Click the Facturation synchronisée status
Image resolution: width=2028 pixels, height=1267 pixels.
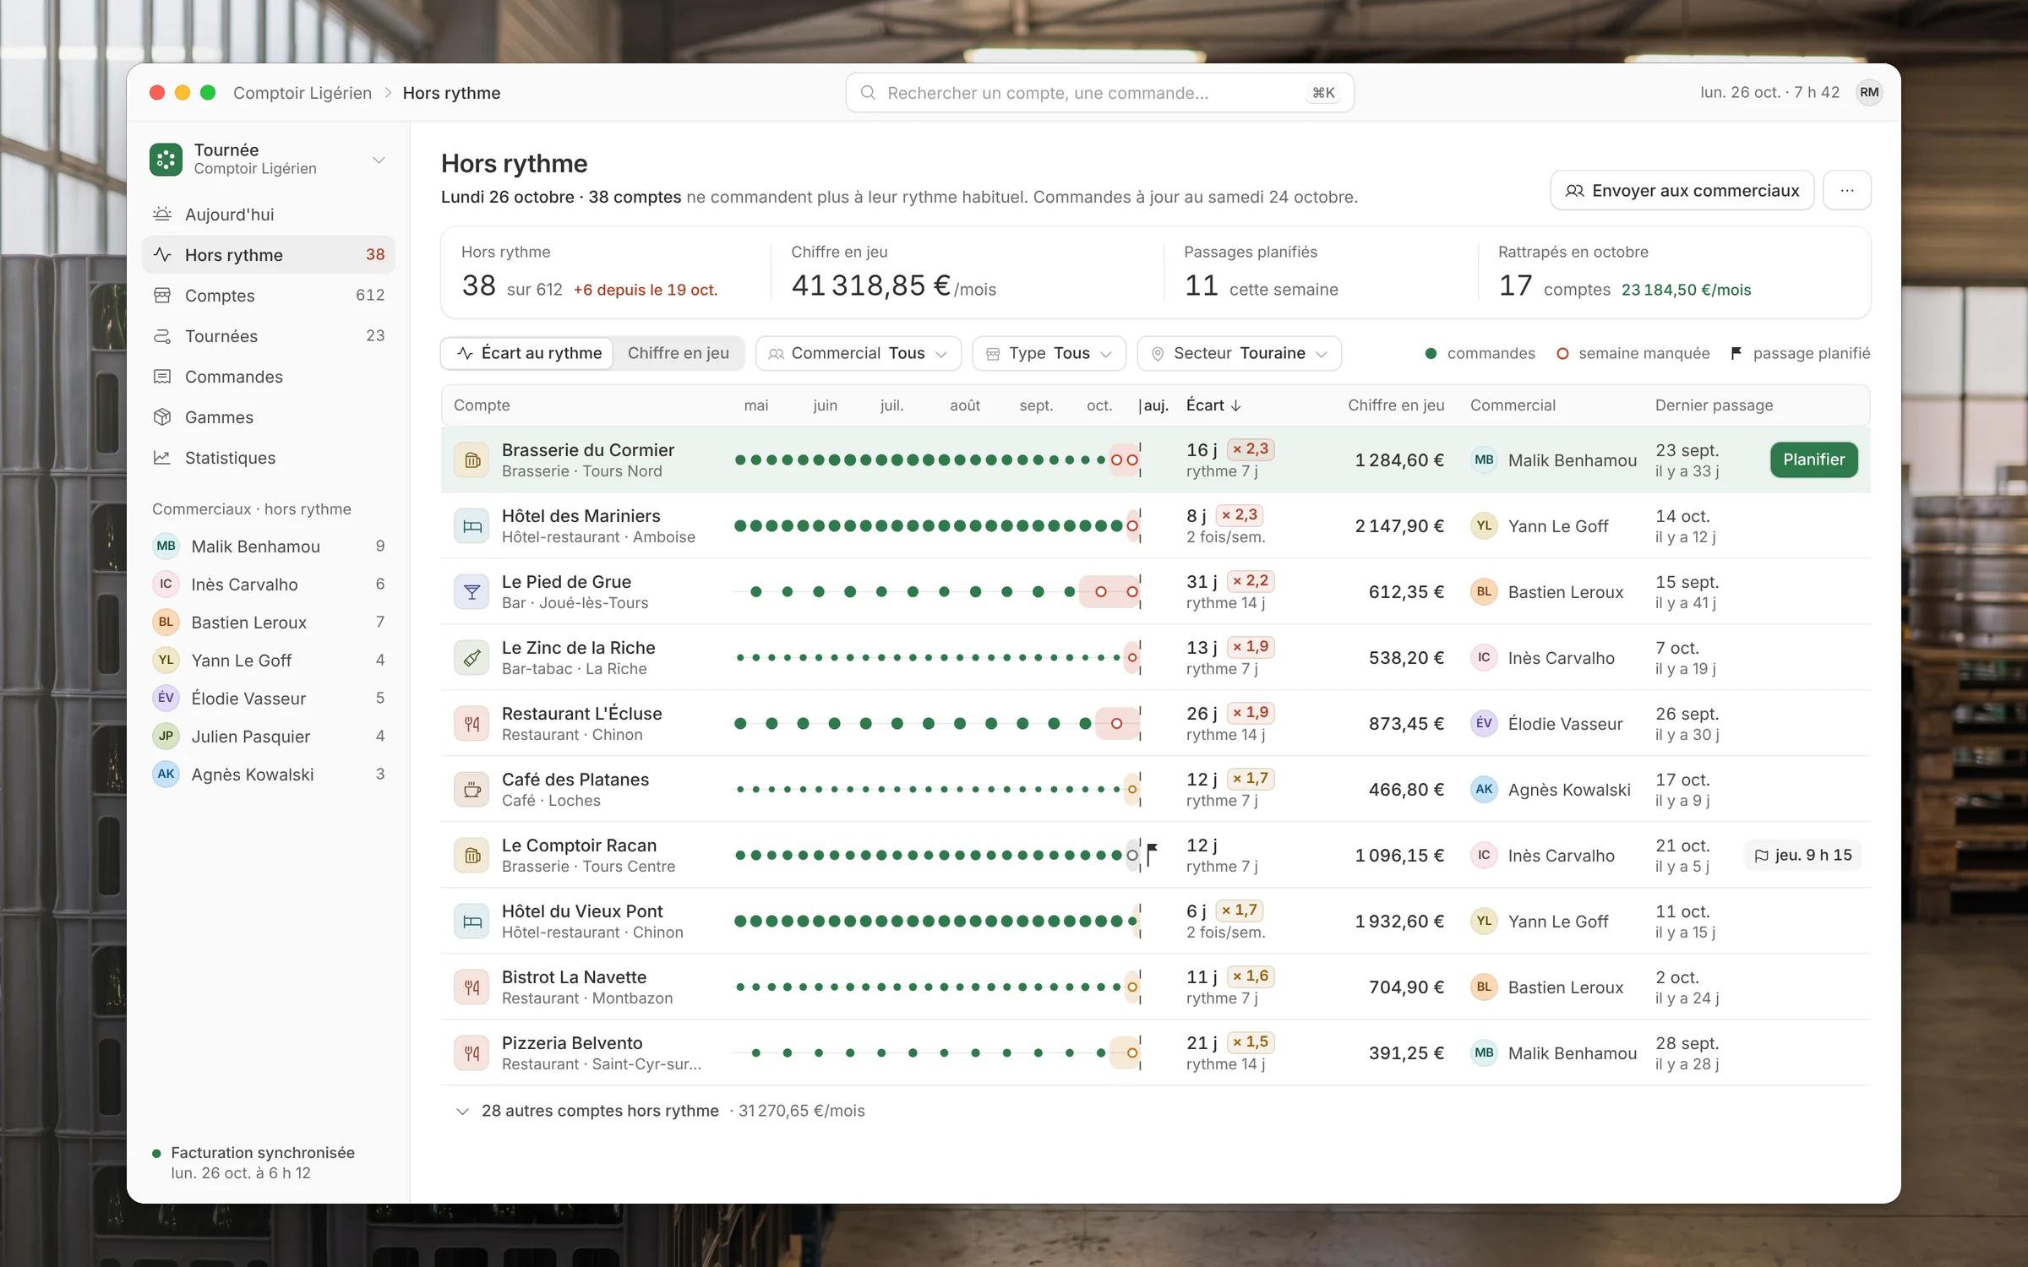coord(253,1162)
